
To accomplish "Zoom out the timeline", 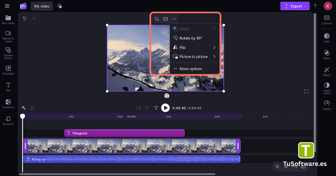I will click(x=278, y=167).
